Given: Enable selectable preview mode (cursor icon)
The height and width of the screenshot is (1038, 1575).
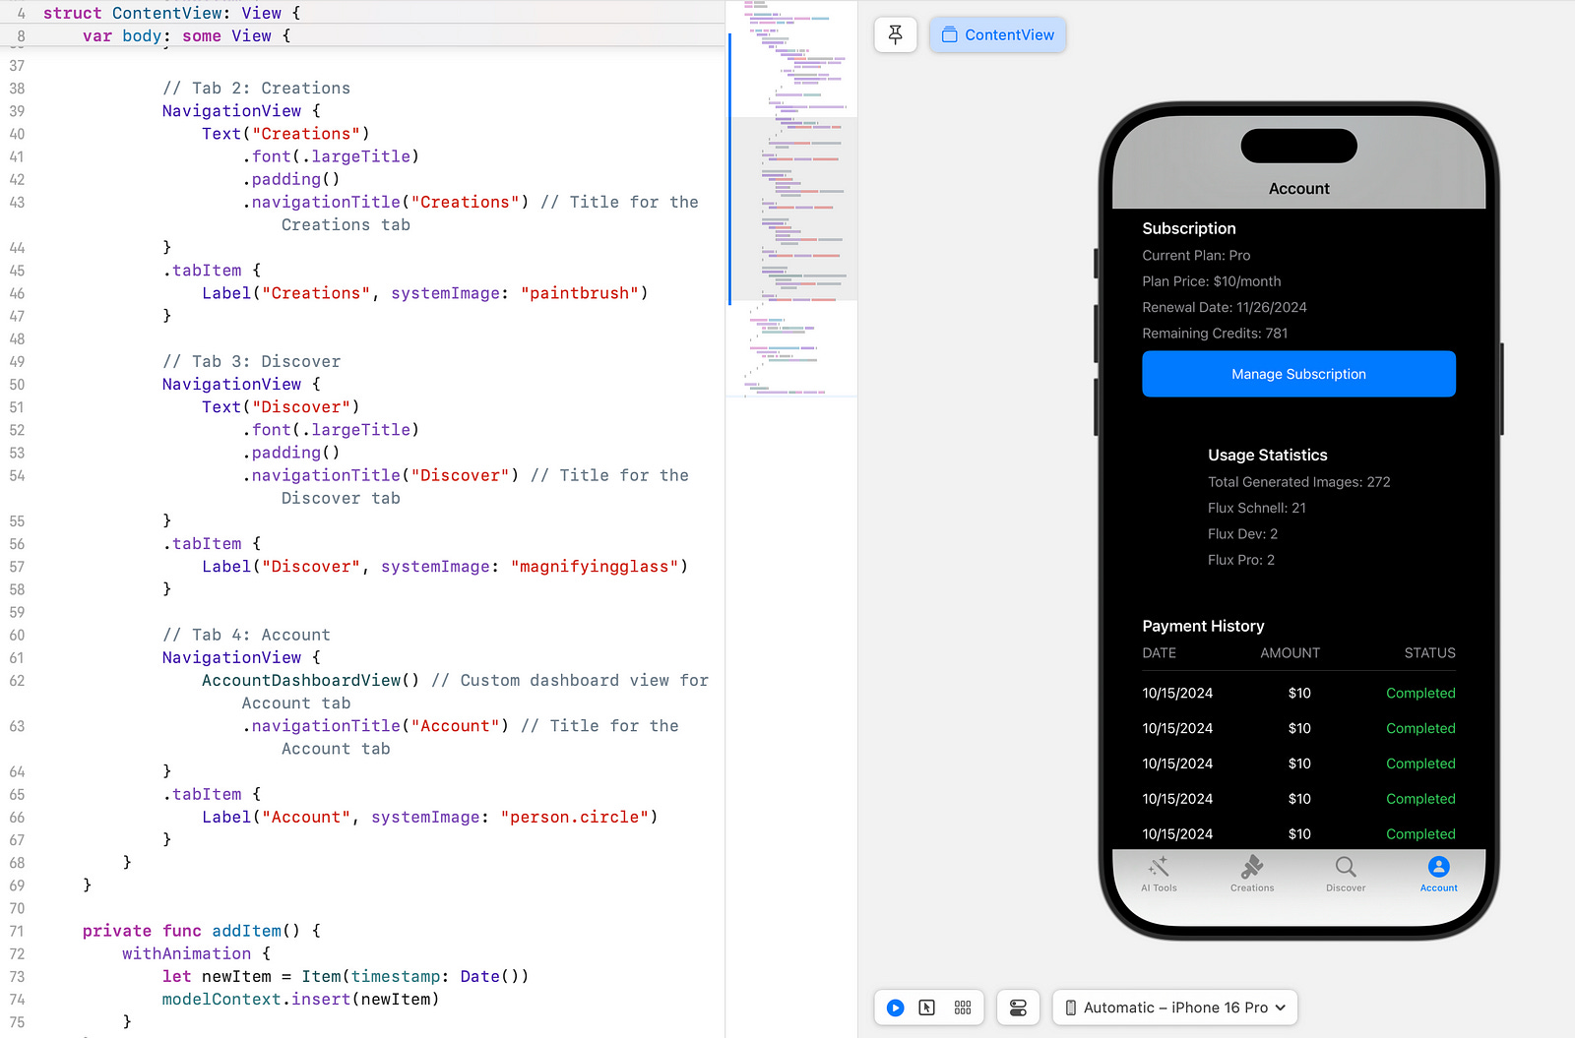Looking at the screenshot, I should (x=927, y=1007).
